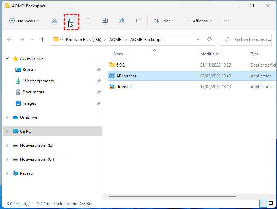Screen dimensions: 277x209
Task: Select the Uninstall file name
Action: [124, 87]
